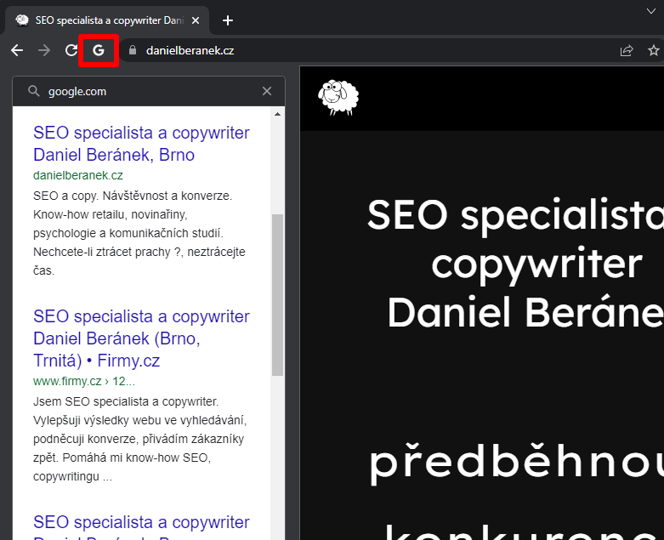664x540 pixels.
Task: Click the www.firmy.cz › 12... URL
Action: click(84, 381)
